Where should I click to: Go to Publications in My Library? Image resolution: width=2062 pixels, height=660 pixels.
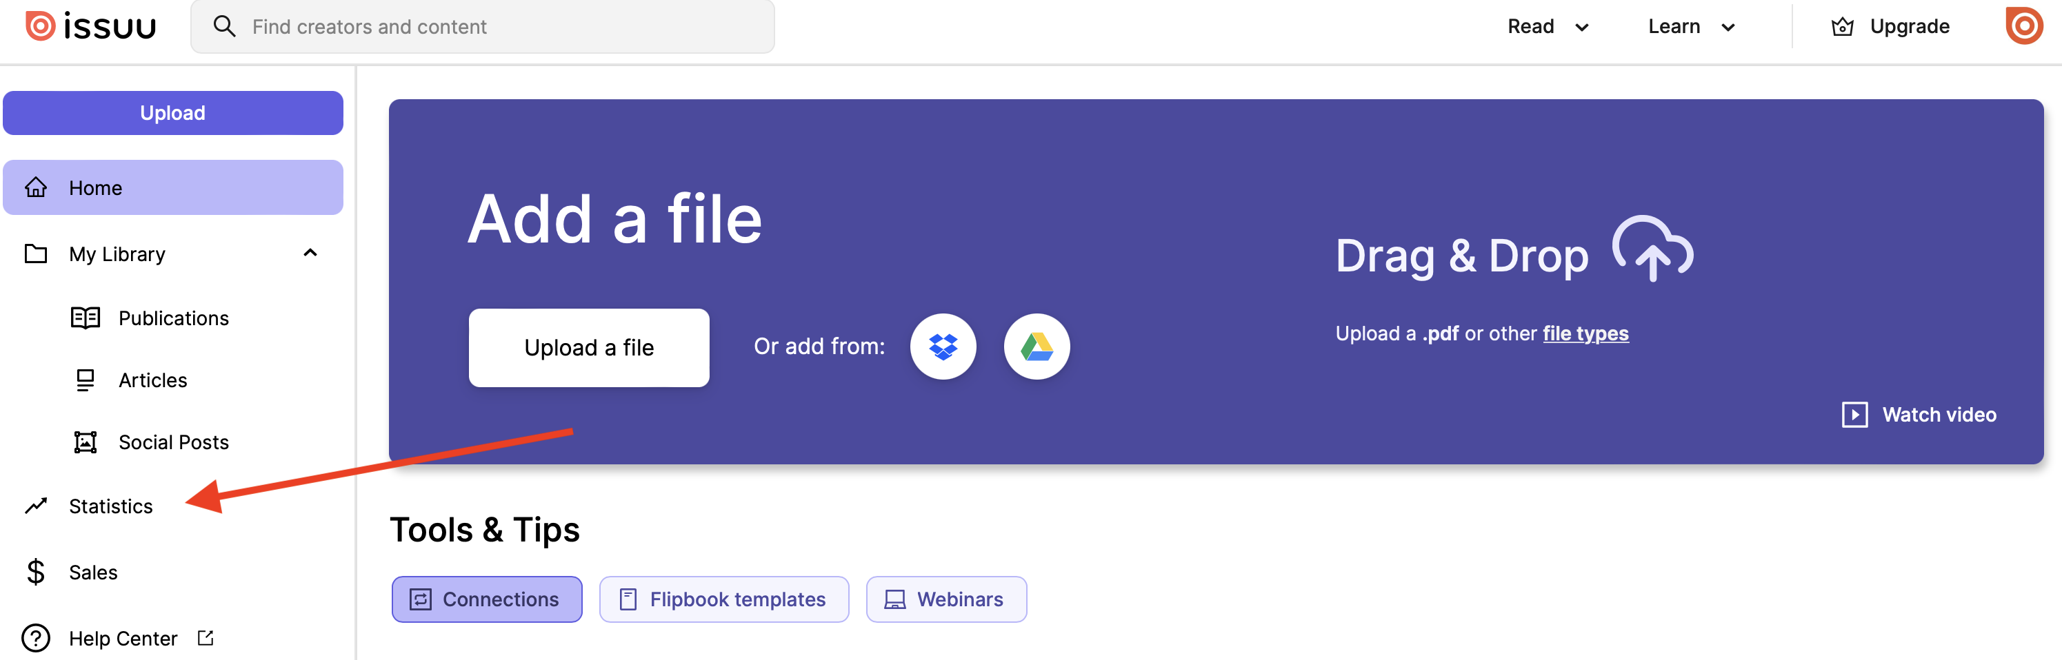pyautogui.click(x=173, y=318)
